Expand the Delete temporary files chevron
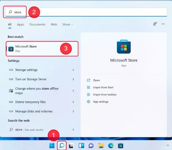This screenshot has height=150, width=172. click(73, 102)
